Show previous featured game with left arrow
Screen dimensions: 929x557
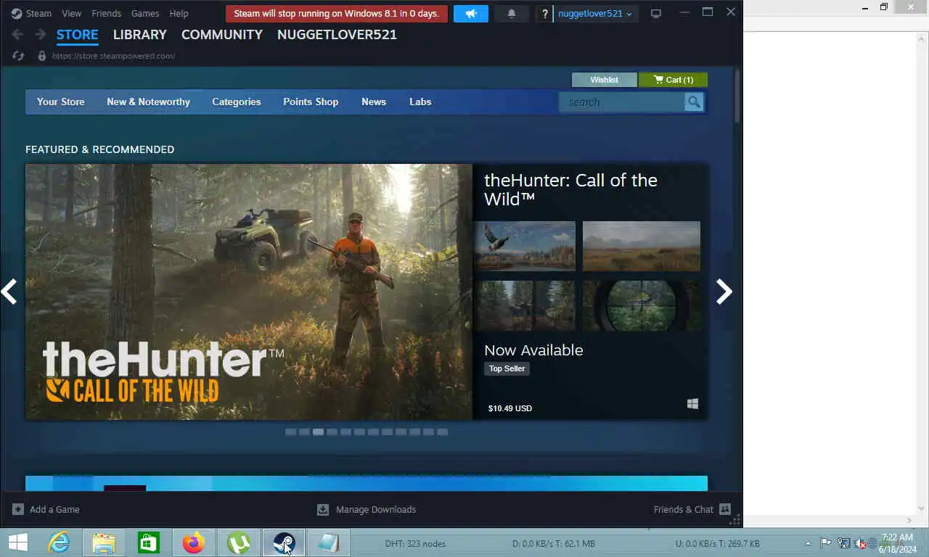click(x=9, y=292)
